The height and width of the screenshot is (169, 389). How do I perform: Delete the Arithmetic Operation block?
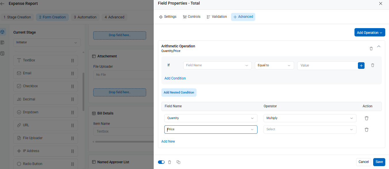(371, 48)
